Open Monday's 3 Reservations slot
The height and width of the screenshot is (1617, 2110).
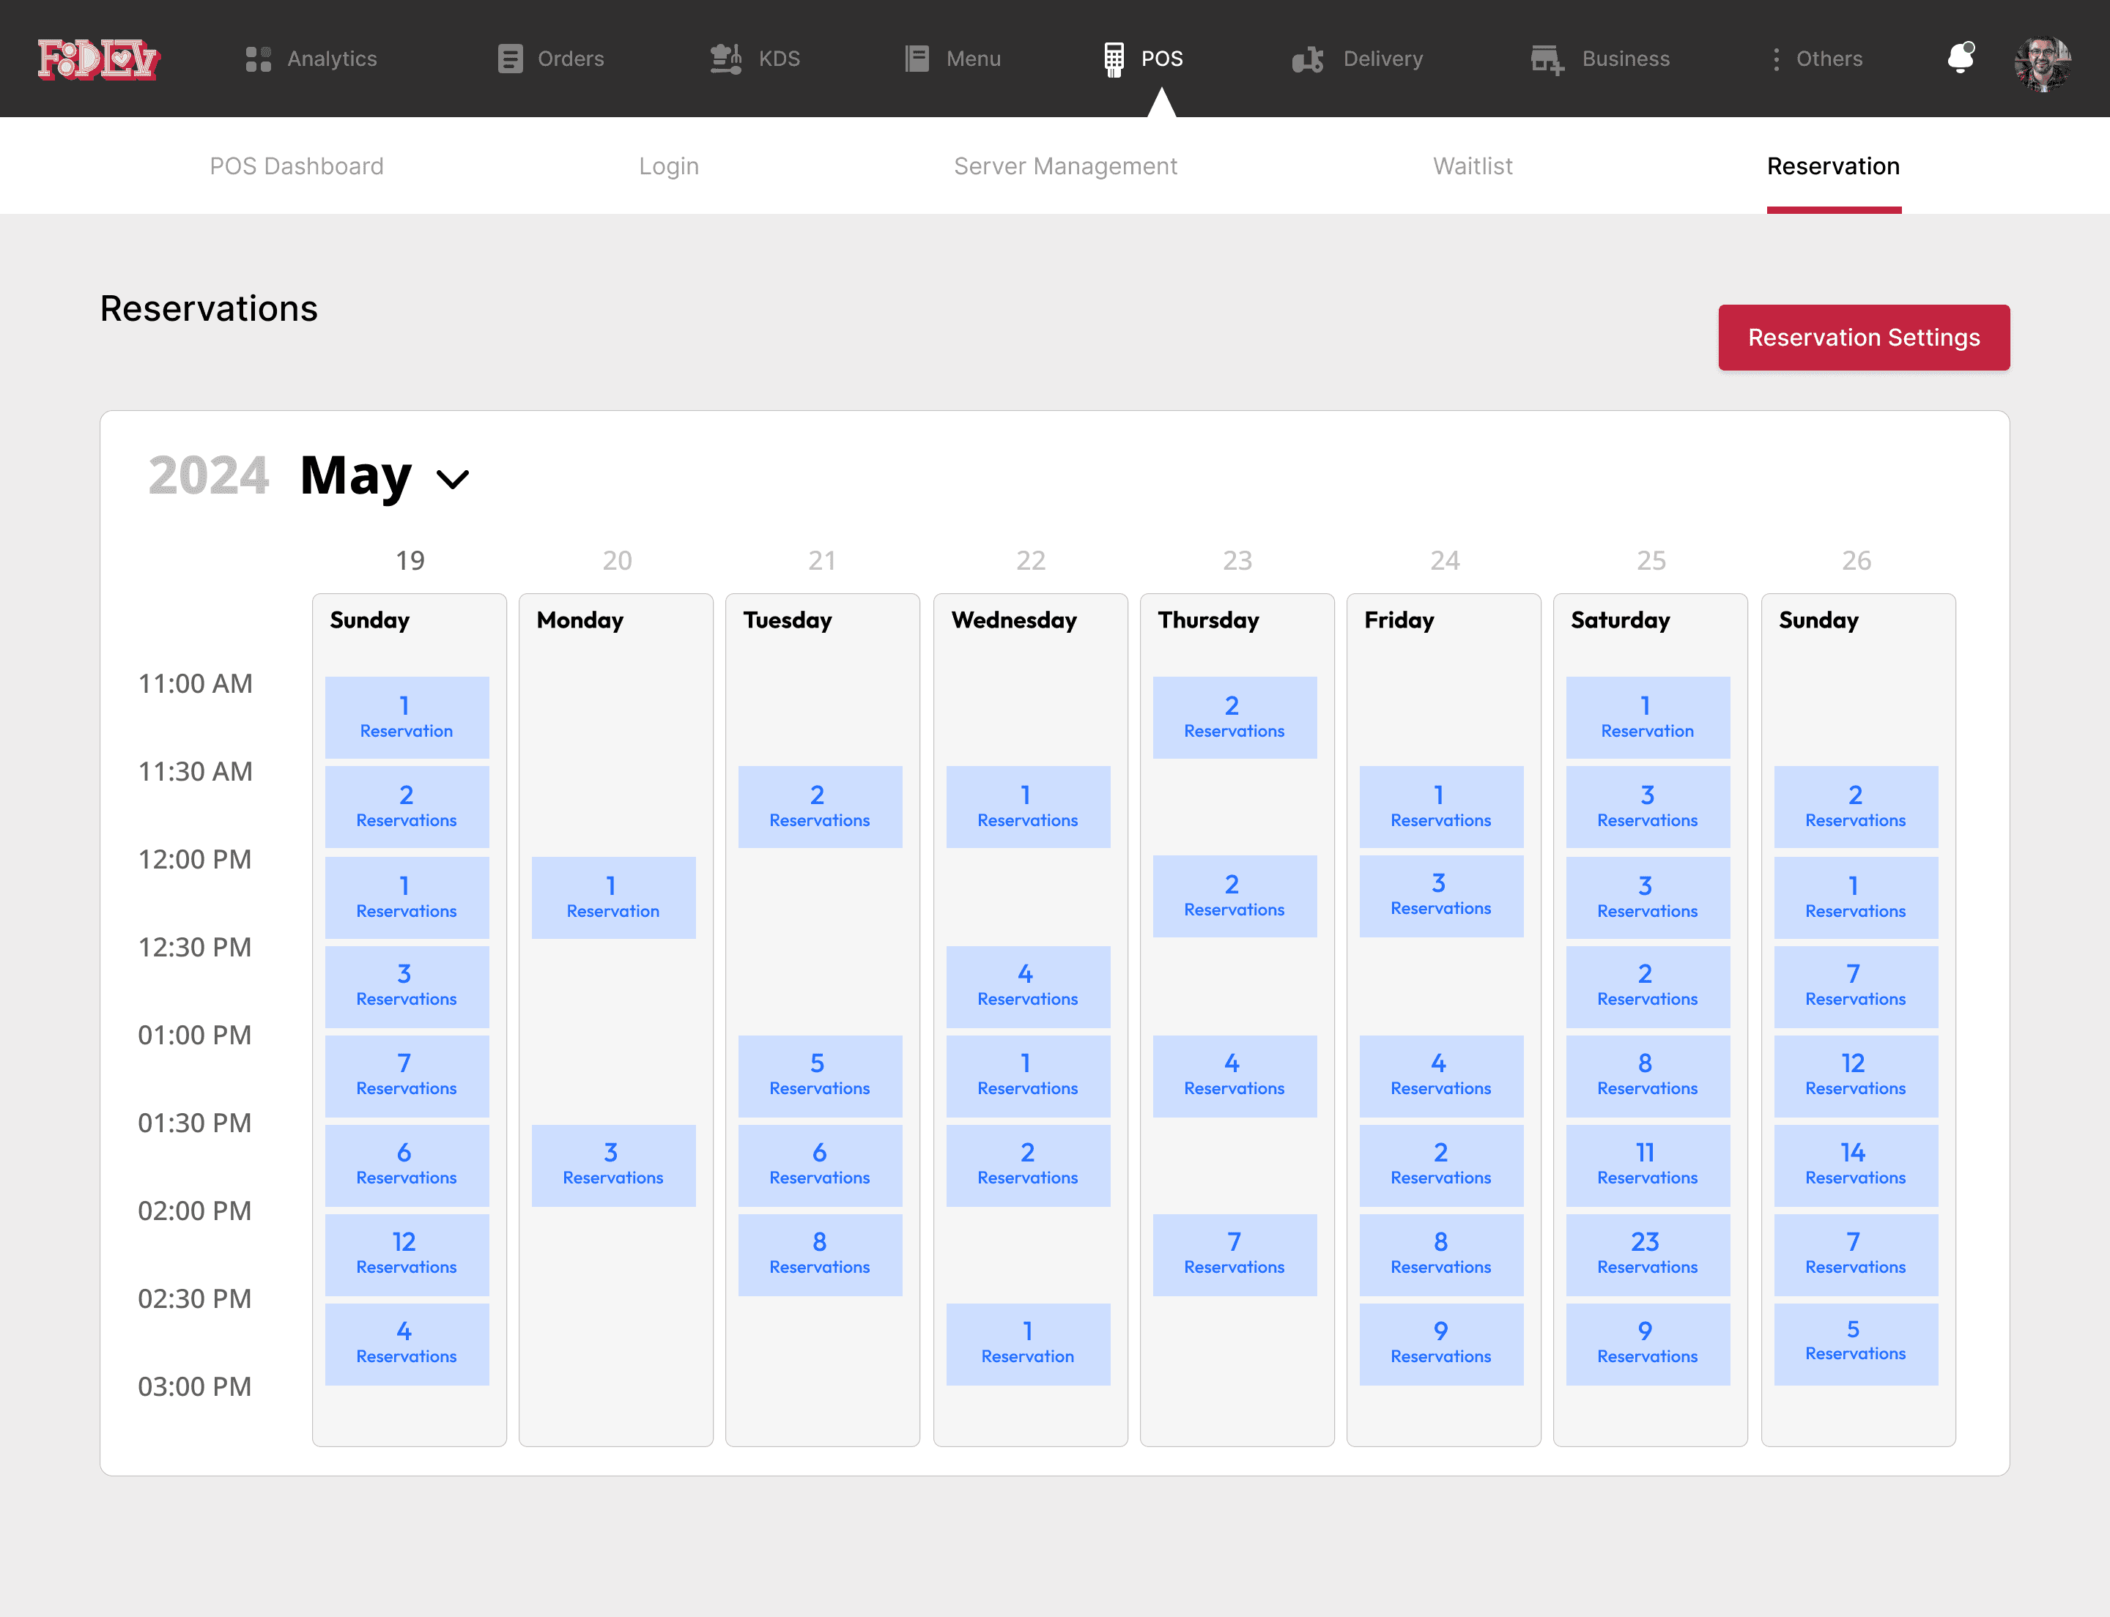pos(613,1164)
